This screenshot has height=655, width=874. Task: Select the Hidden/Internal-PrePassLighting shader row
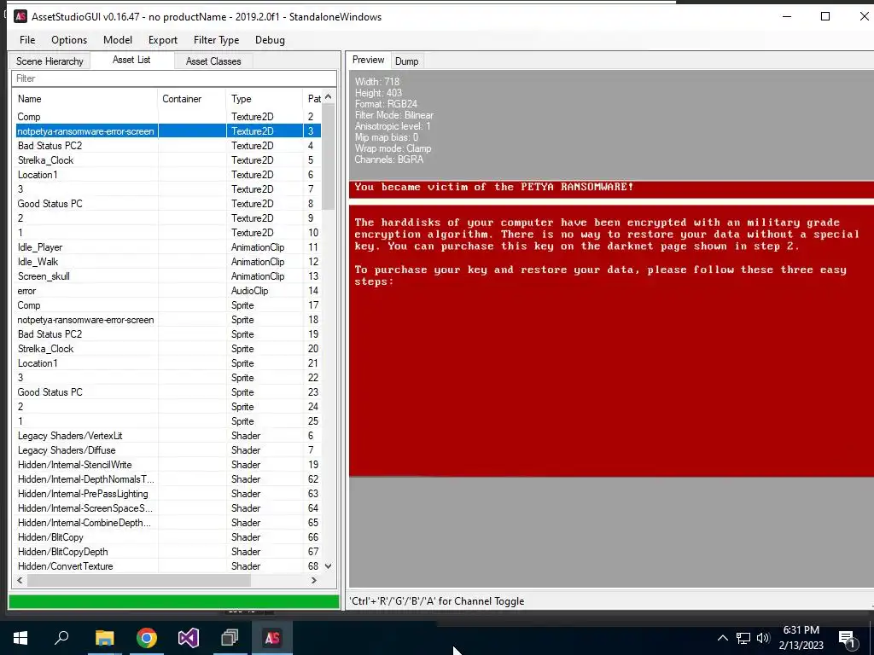coord(167,494)
